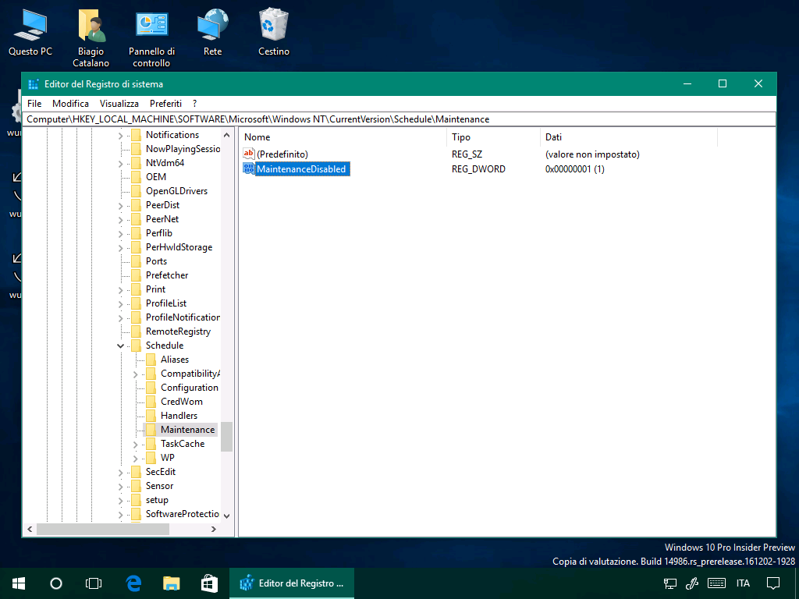Expand the Notifications tree key

coord(120,136)
